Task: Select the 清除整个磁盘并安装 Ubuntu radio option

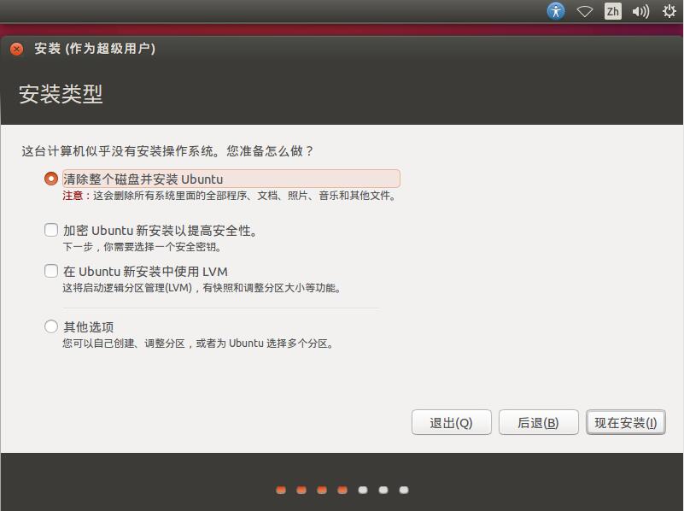Action: 51,179
